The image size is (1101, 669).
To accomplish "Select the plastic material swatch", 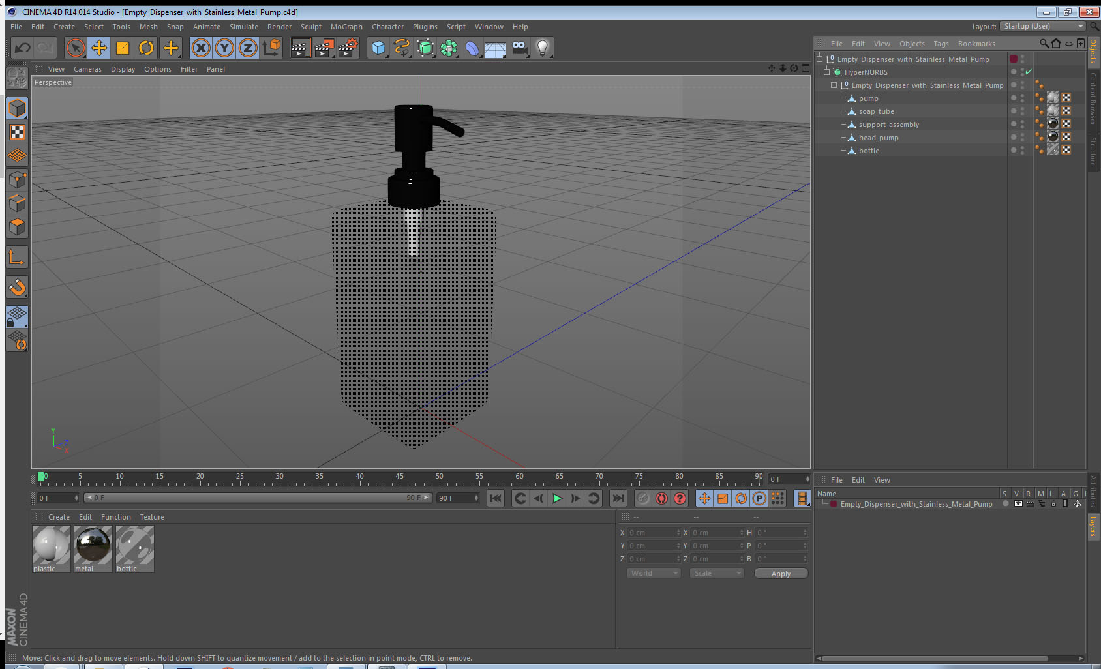I will point(51,549).
